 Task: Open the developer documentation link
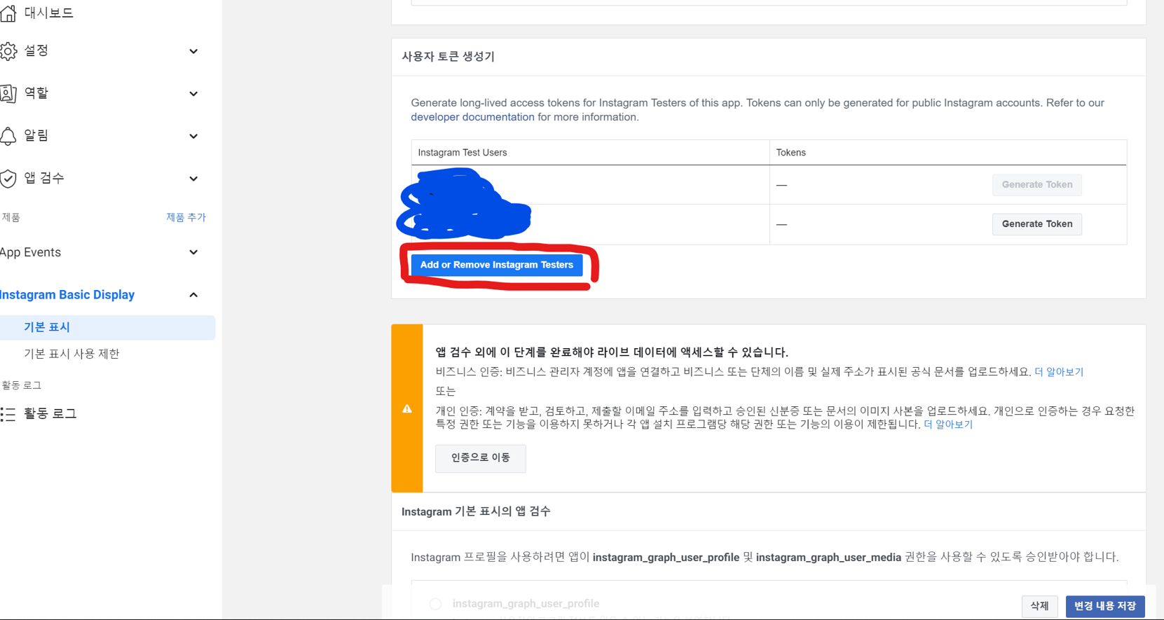click(x=472, y=117)
